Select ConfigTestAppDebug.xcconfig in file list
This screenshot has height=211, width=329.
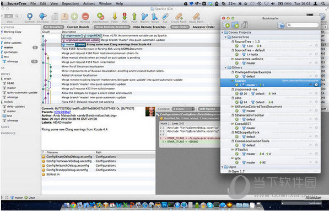click(98, 170)
